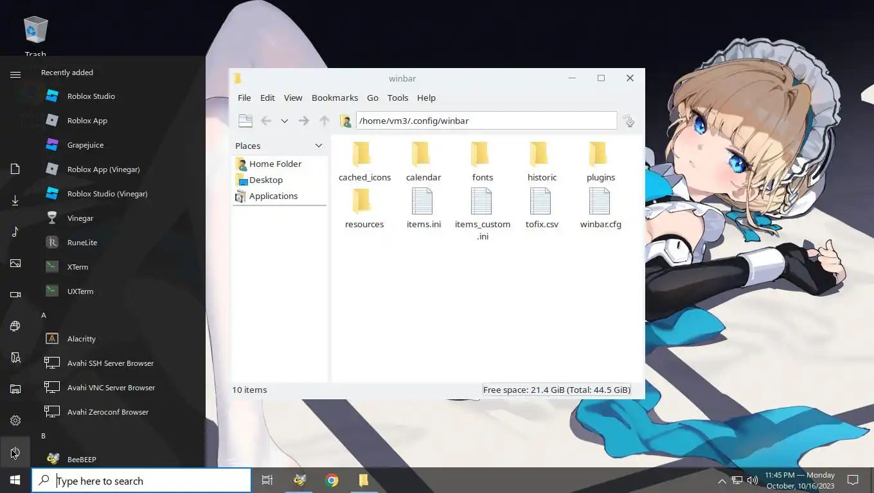Go up to the parent folder
This screenshot has height=493, width=874.
[325, 121]
